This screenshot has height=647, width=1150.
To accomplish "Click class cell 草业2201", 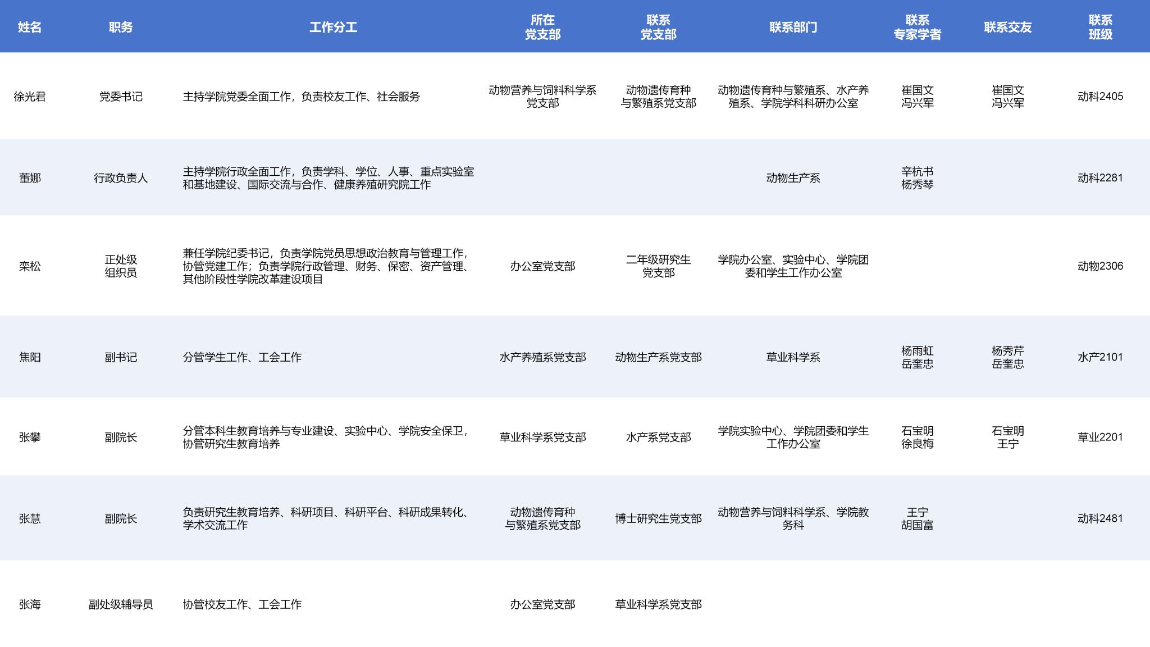I will pos(1100,437).
